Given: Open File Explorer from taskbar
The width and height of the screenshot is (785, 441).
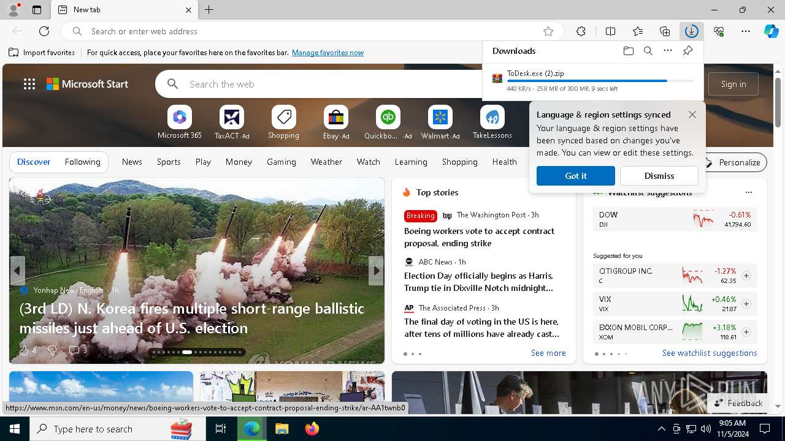Looking at the screenshot, I should 281,429.
